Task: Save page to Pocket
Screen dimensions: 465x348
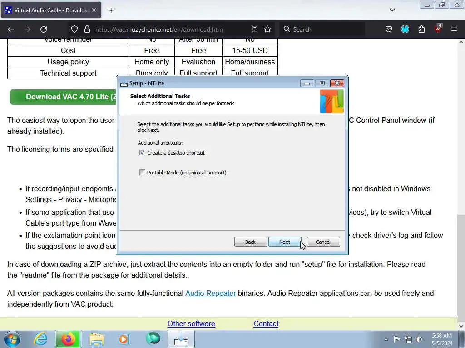Action: (x=389, y=29)
